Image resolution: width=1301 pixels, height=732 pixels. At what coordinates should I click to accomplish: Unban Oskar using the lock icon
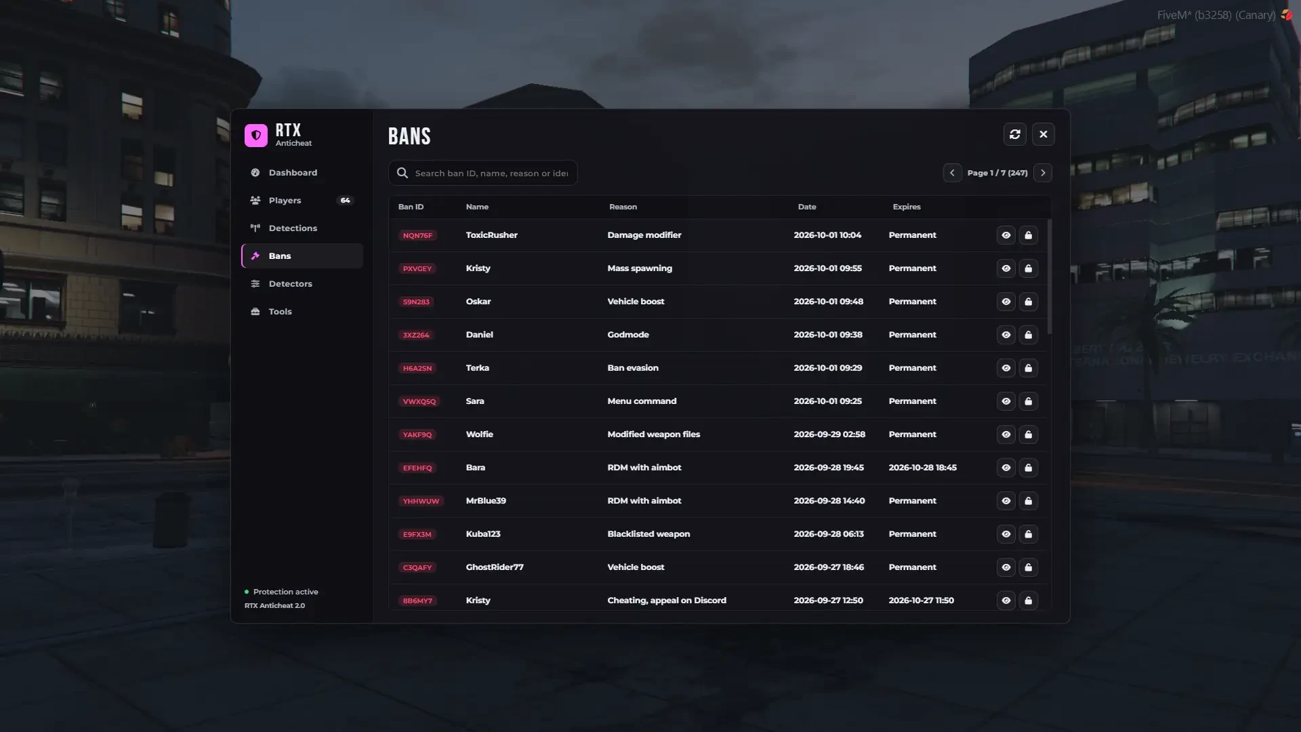click(x=1028, y=302)
